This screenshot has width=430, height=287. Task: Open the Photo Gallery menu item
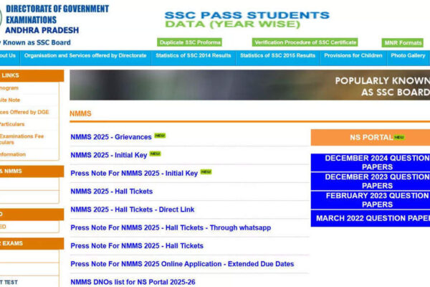[x=408, y=55]
